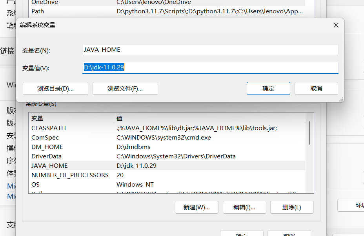Image resolution: width=364 pixels, height=236 pixels.
Task: Select the JAVA_HOME row in system variables list
Action: (168, 166)
